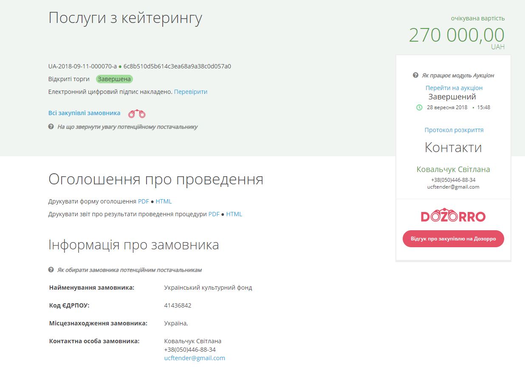This screenshot has width=525, height=367.
Task: Open PDF of звіт про результати проведення процедури
Action: click(x=214, y=214)
